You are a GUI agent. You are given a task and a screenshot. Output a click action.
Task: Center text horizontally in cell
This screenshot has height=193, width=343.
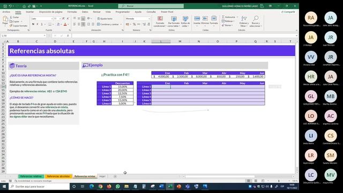point(79,24)
